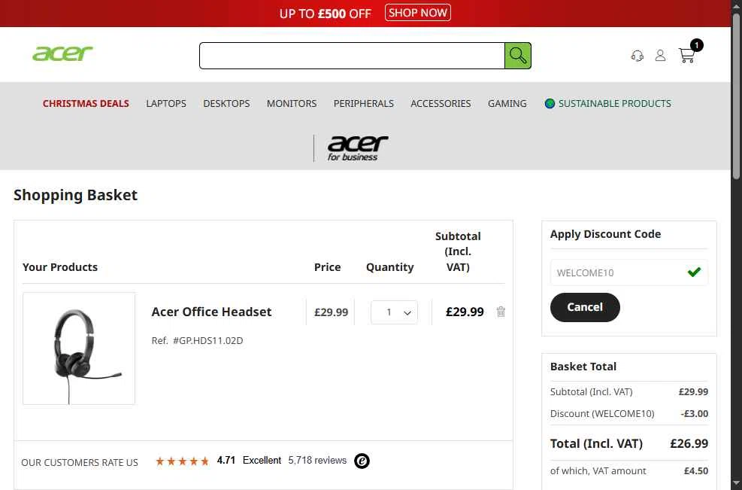This screenshot has height=490, width=742.
Task: Click the Subtotal (Incl. VAT) row label in Basket Total
Action: pyautogui.click(x=591, y=392)
